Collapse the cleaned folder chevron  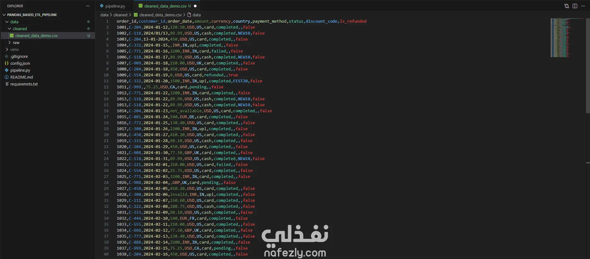(9, 29)
